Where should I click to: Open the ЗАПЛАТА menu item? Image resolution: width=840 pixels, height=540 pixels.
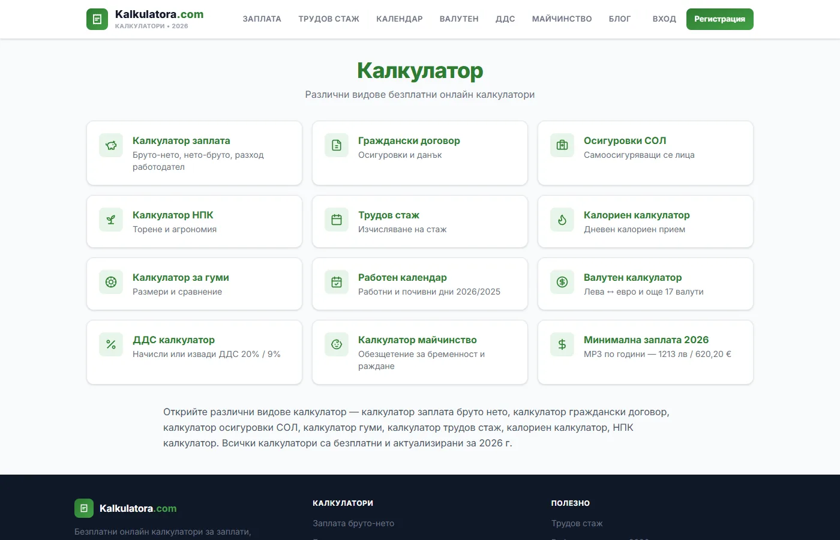[x=262, y=19]
